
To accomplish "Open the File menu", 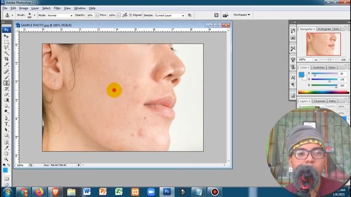I will [5, 8].
